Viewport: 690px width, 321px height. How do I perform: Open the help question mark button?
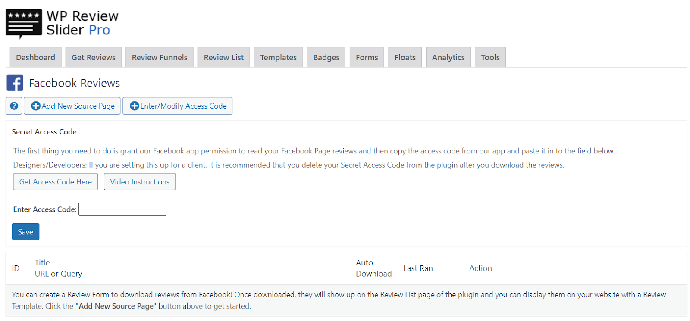click(14, 106)
